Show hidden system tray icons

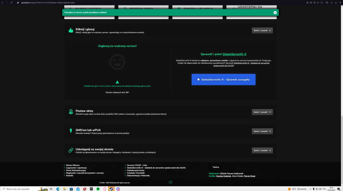click(x=310, y=189)
